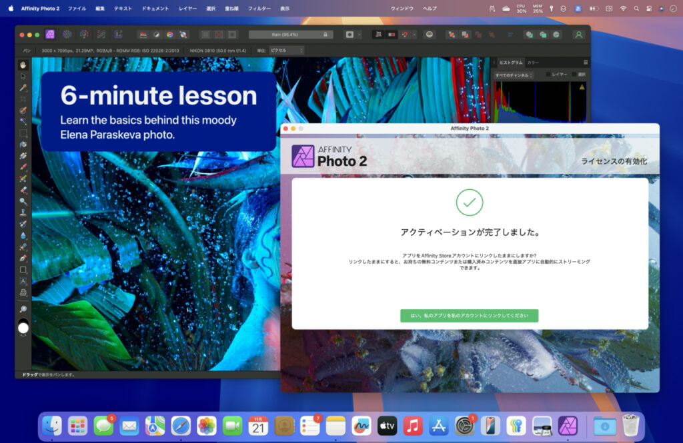Select the Crop tool
Viewport: 683px width, 443px height.
[x=23, y=99]
